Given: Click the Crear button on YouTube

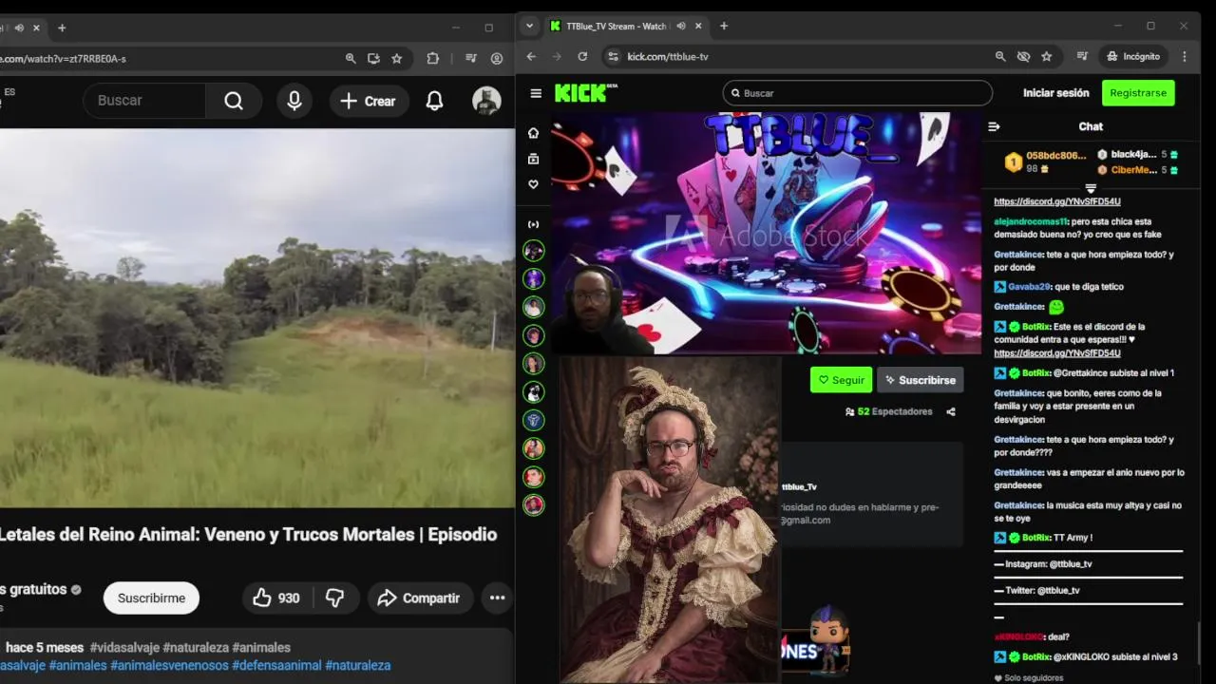Looking at the screenshot, I should point(370,101).
